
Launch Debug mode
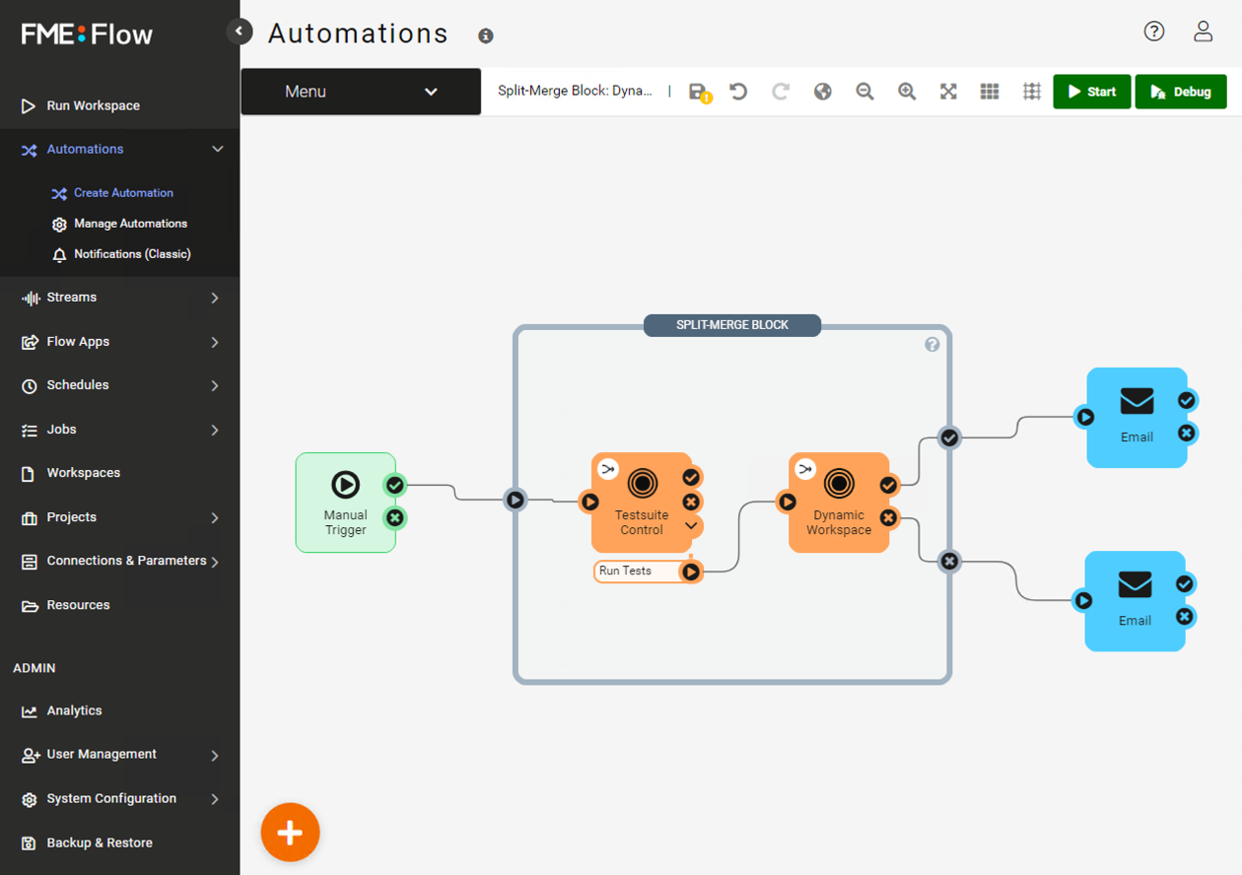coord(1181,91)
